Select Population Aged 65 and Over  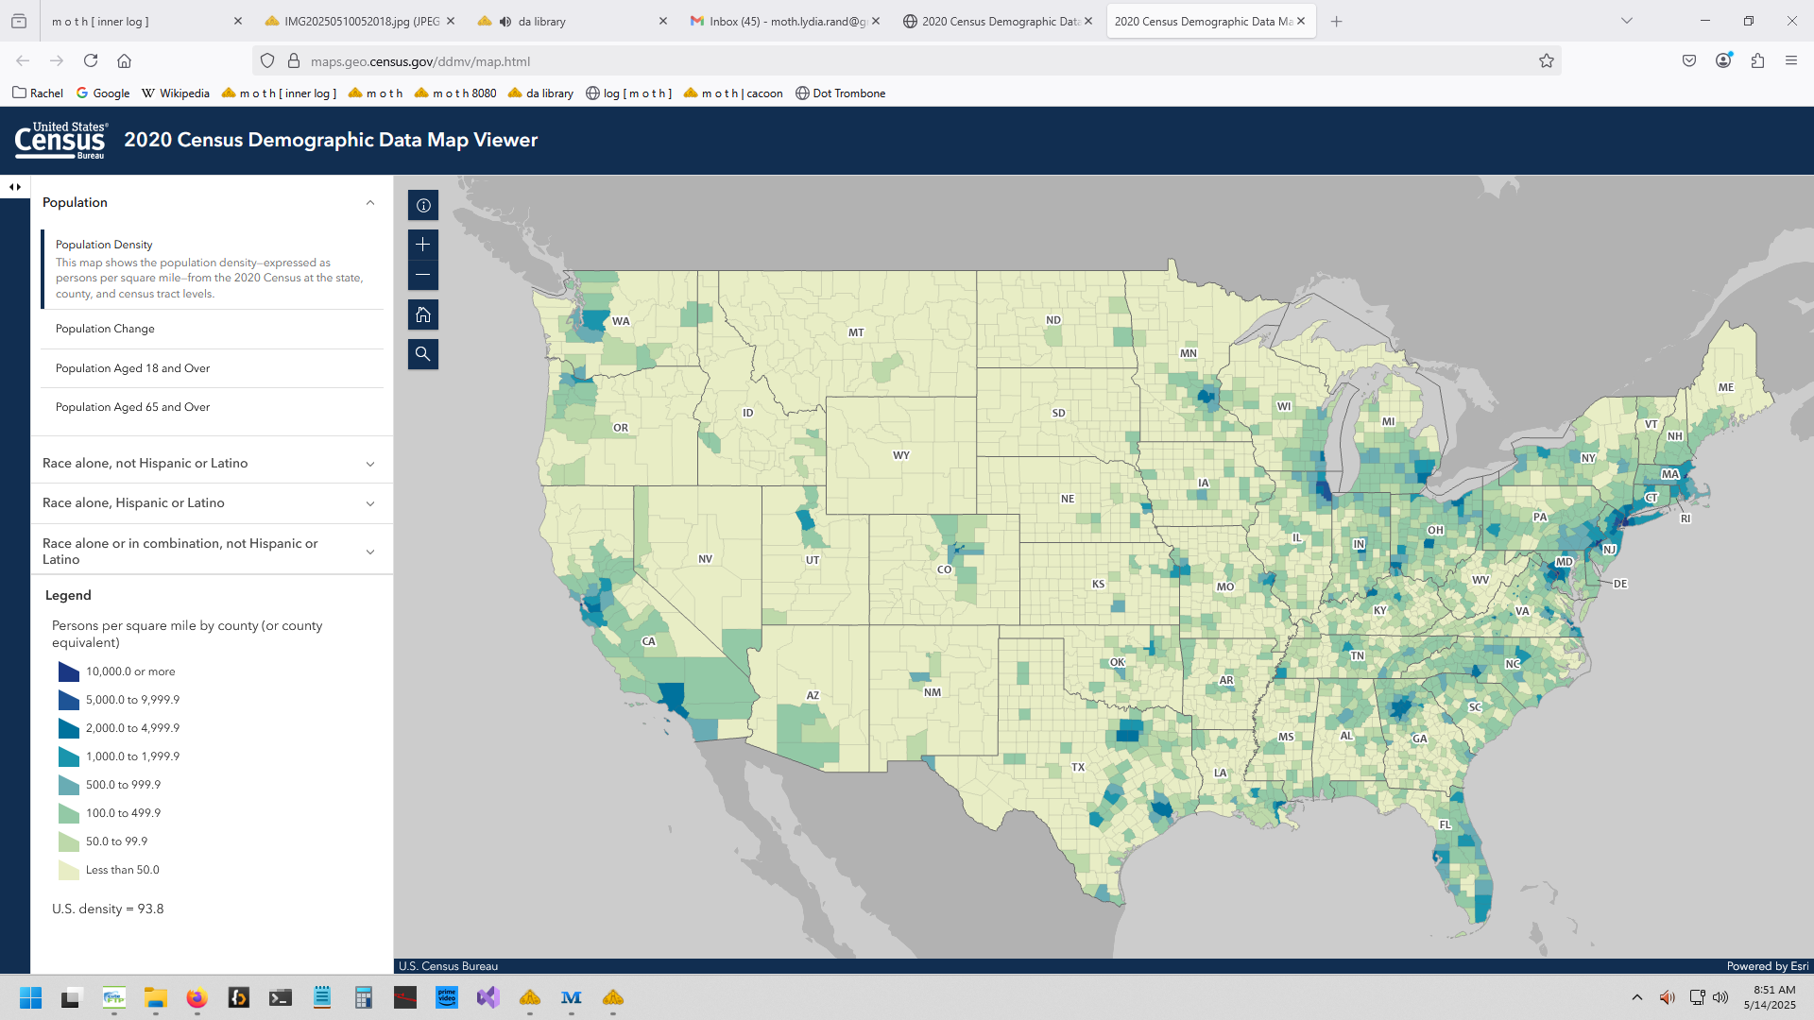click(x=132, y=407)
